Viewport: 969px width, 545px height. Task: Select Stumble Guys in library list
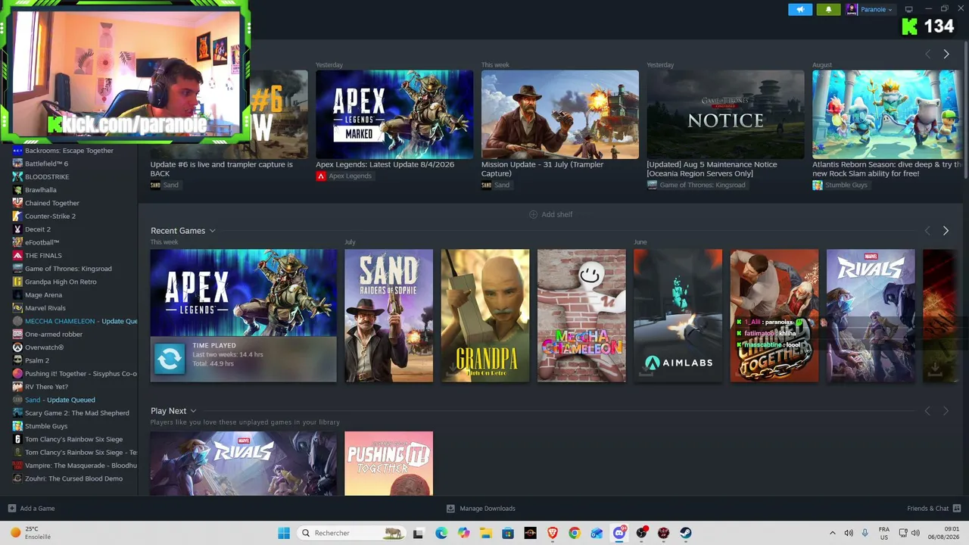[46, 426]
